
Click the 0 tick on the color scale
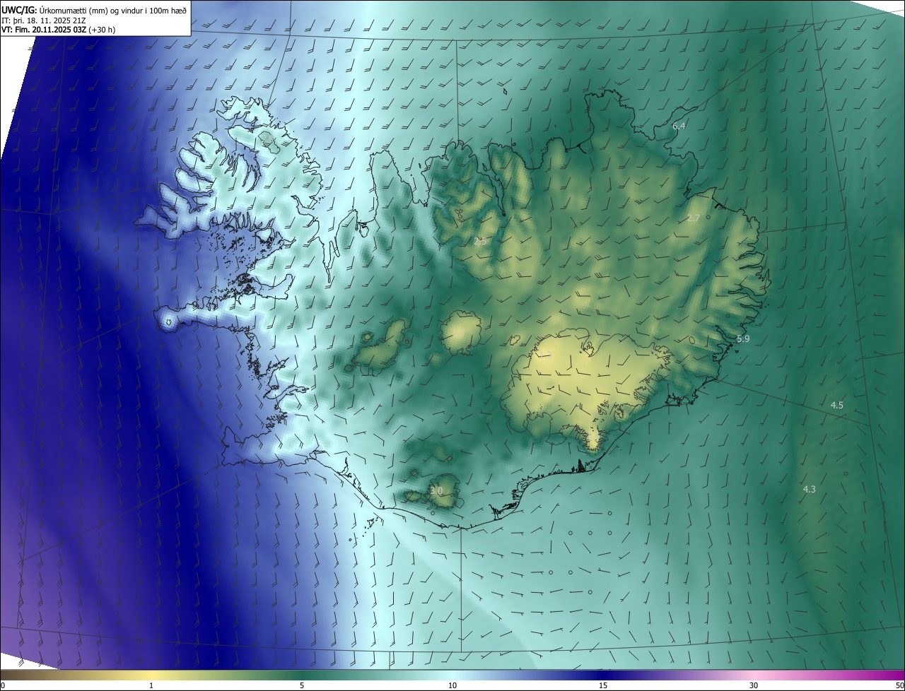pos(3,685)
